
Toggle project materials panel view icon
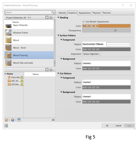(47, 17)
